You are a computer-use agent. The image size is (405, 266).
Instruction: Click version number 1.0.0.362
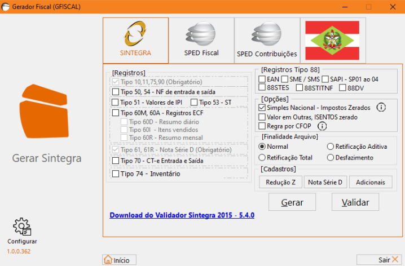tap(19, 251)
